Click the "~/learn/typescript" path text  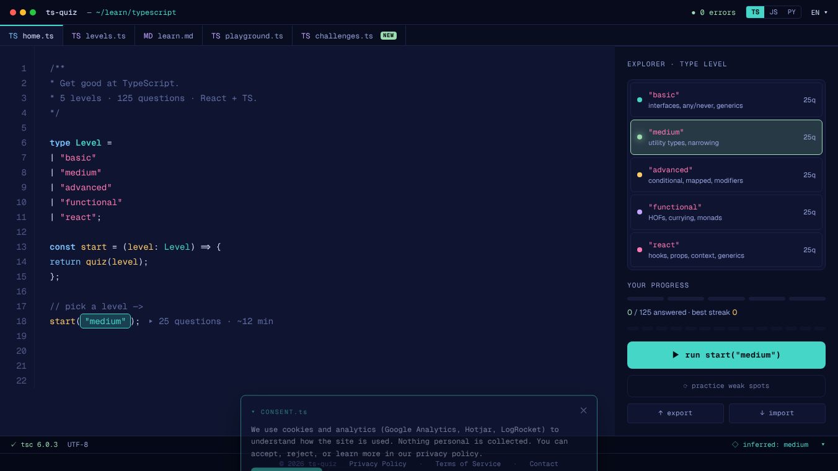(136, 12)
